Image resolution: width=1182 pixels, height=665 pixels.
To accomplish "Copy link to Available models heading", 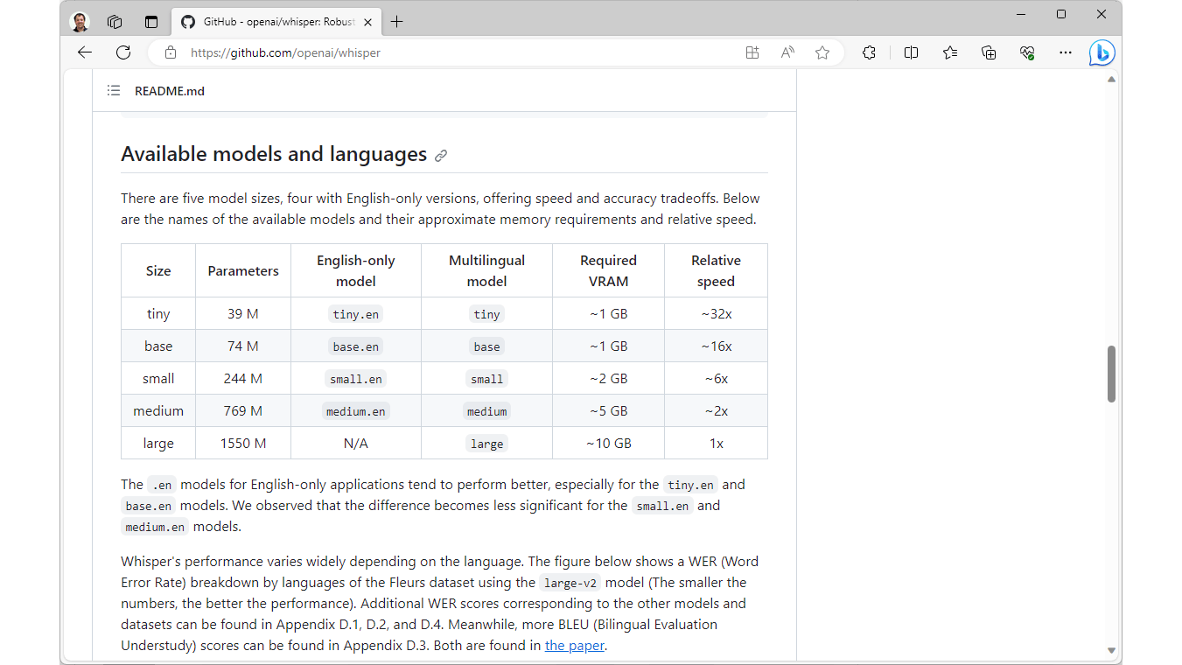I will (x=441, y=156).
